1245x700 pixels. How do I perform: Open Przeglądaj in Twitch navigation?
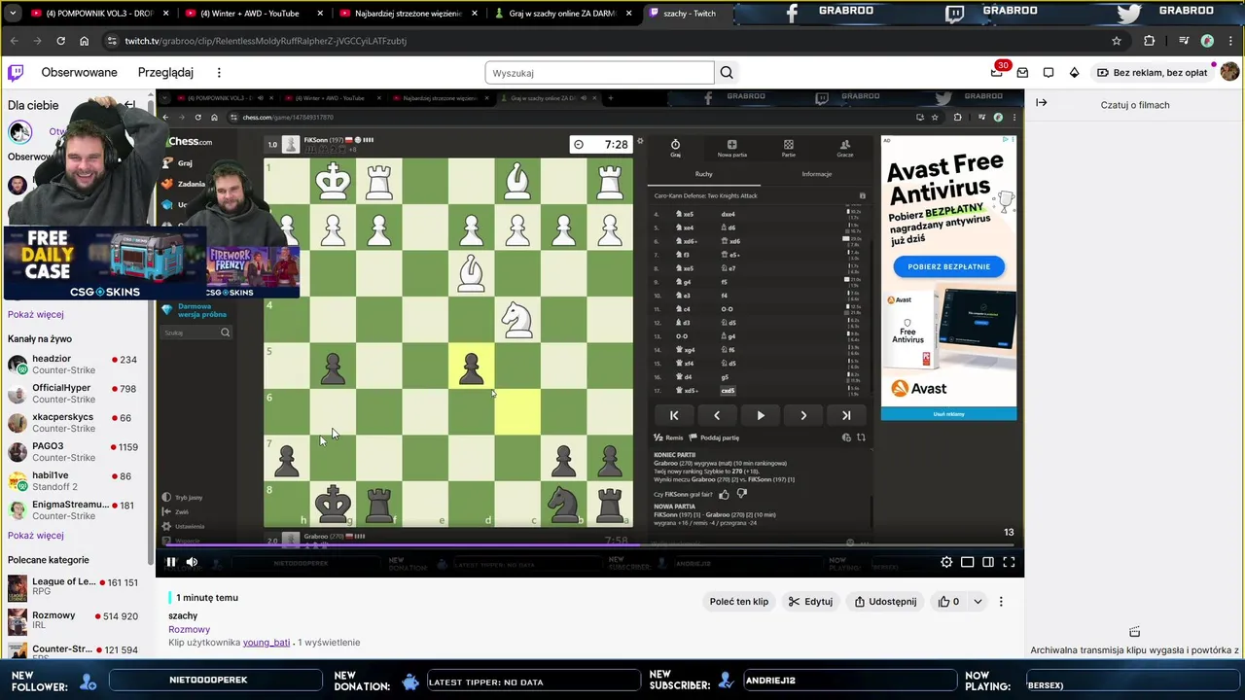(165, 73)
